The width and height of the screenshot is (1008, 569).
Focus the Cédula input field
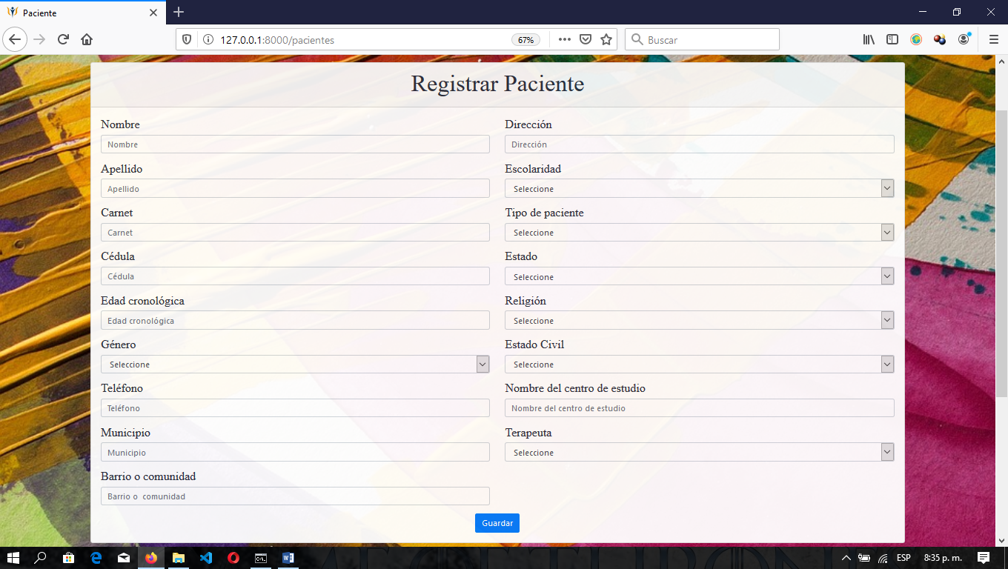point(295,276)
